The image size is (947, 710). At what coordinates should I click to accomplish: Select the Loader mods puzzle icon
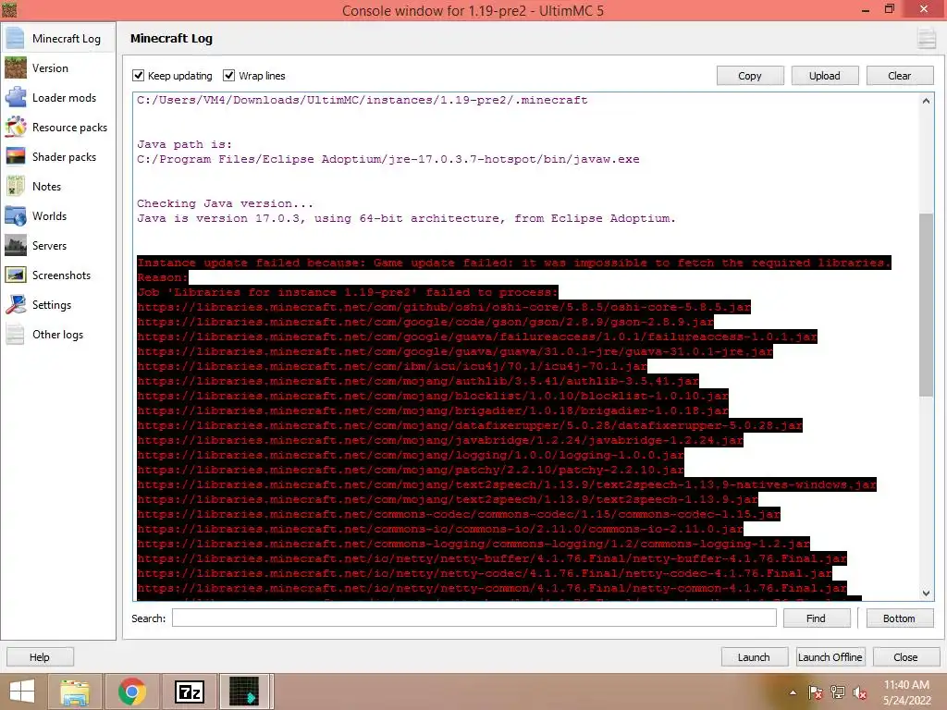click(x=16, y=97)
